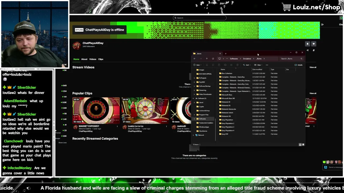Click the collapse sidebar icon right of the banner
The image size is (344, 193).
(x=322, y=25)
